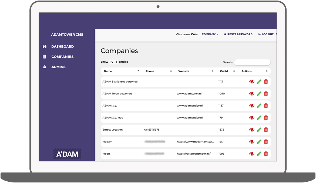The image size is (316, 183).
Task: Click the Companies building icon in sidebar
Action: pyautogui.click(x=45, y=57)
